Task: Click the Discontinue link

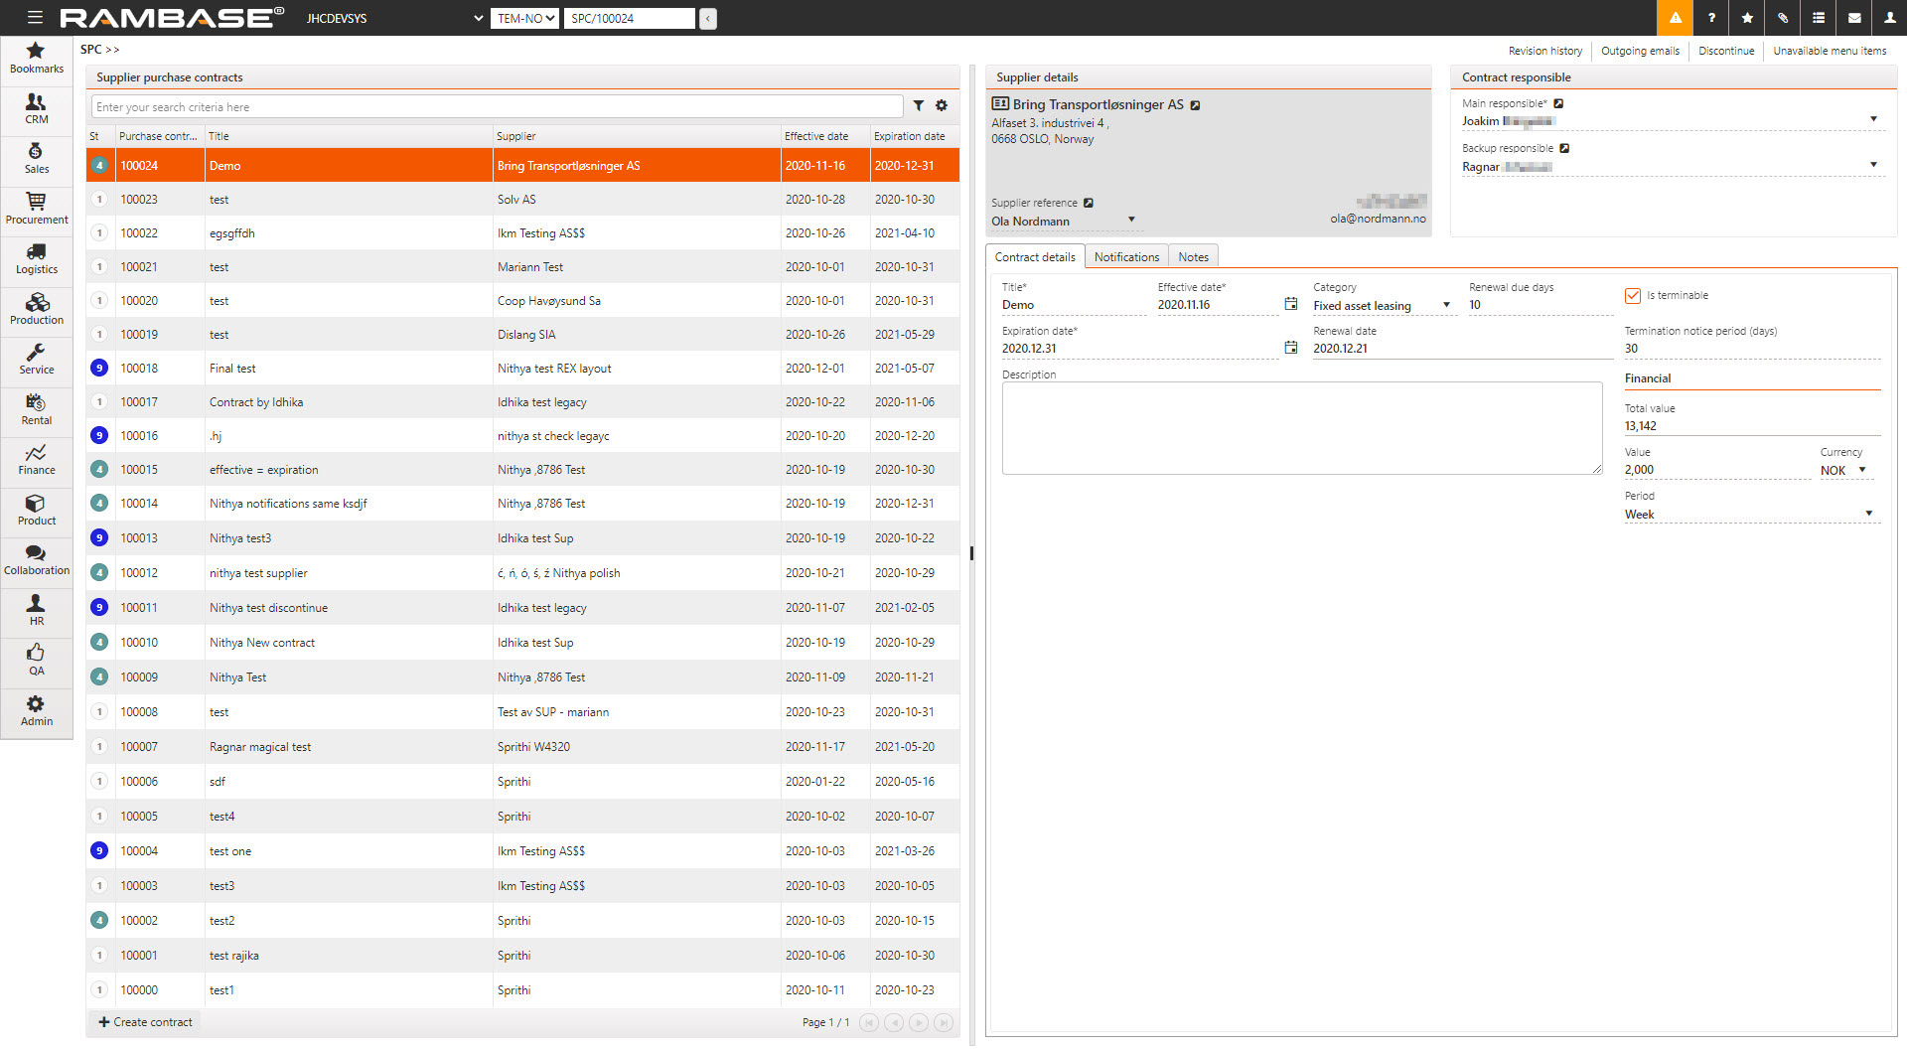Action: point(1725,51)
